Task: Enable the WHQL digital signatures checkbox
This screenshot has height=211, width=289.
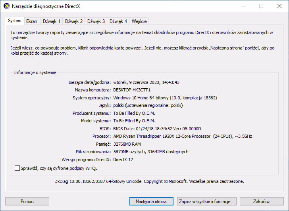Action: (x=17, y=168)
